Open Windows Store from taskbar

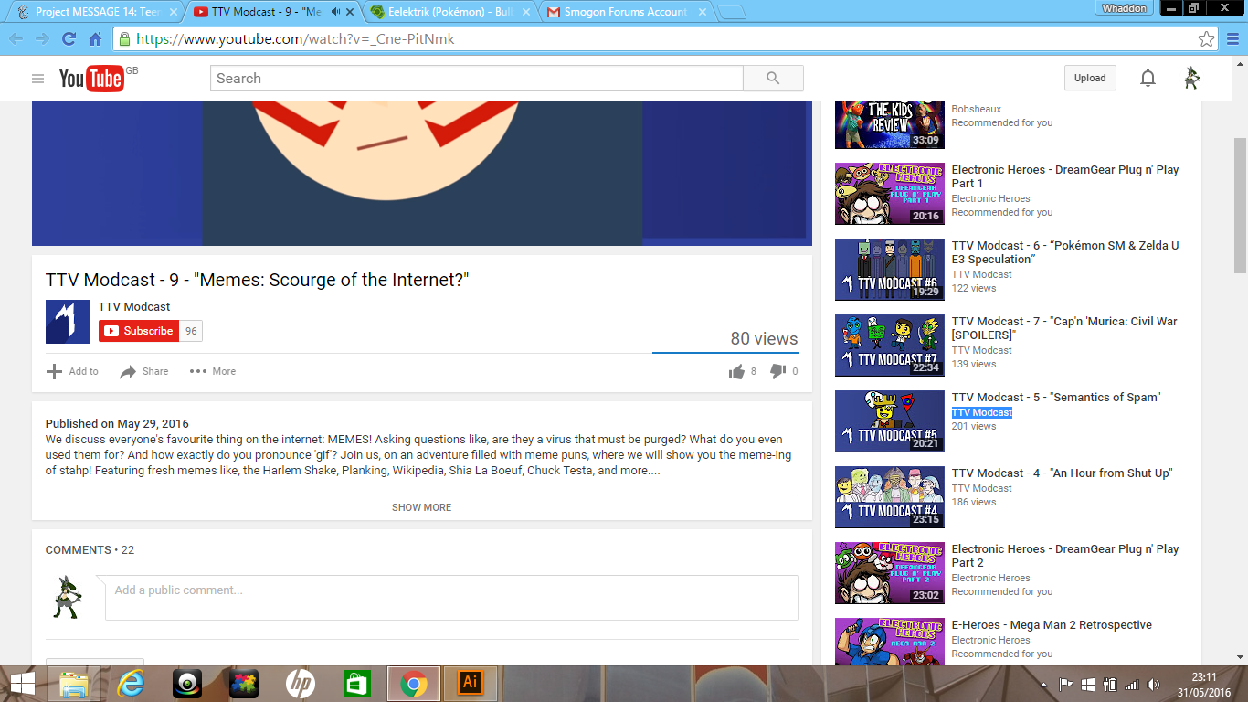(356, 684)
